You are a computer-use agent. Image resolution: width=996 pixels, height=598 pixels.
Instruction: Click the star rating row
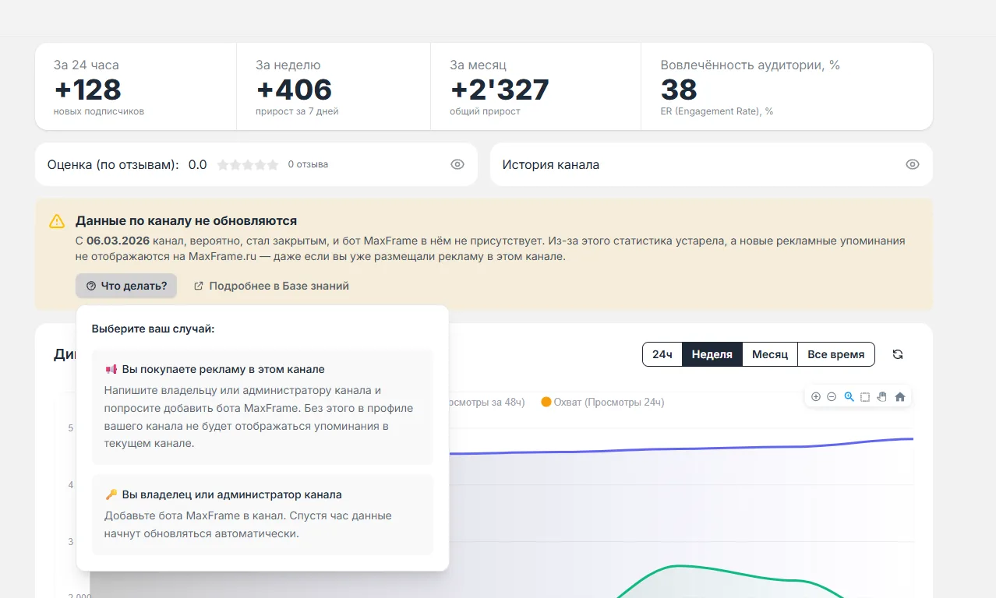pos(248,164)
